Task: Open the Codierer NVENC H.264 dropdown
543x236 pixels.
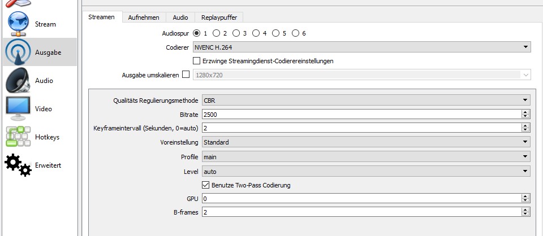Action: pyautogui.click(x=361, y=47)
